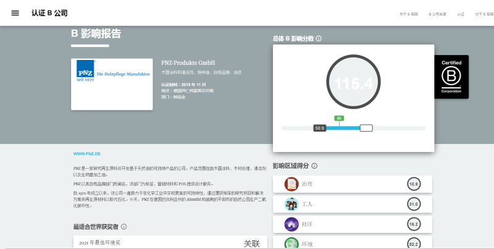Open 关于 B 军团 in top navigation
The image size is (494, 249).
(x=409, y=14)
